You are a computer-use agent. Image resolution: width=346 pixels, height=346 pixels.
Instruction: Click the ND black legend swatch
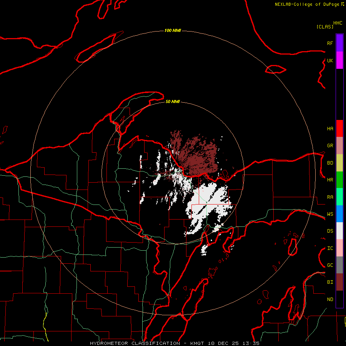tap(339, 299)
